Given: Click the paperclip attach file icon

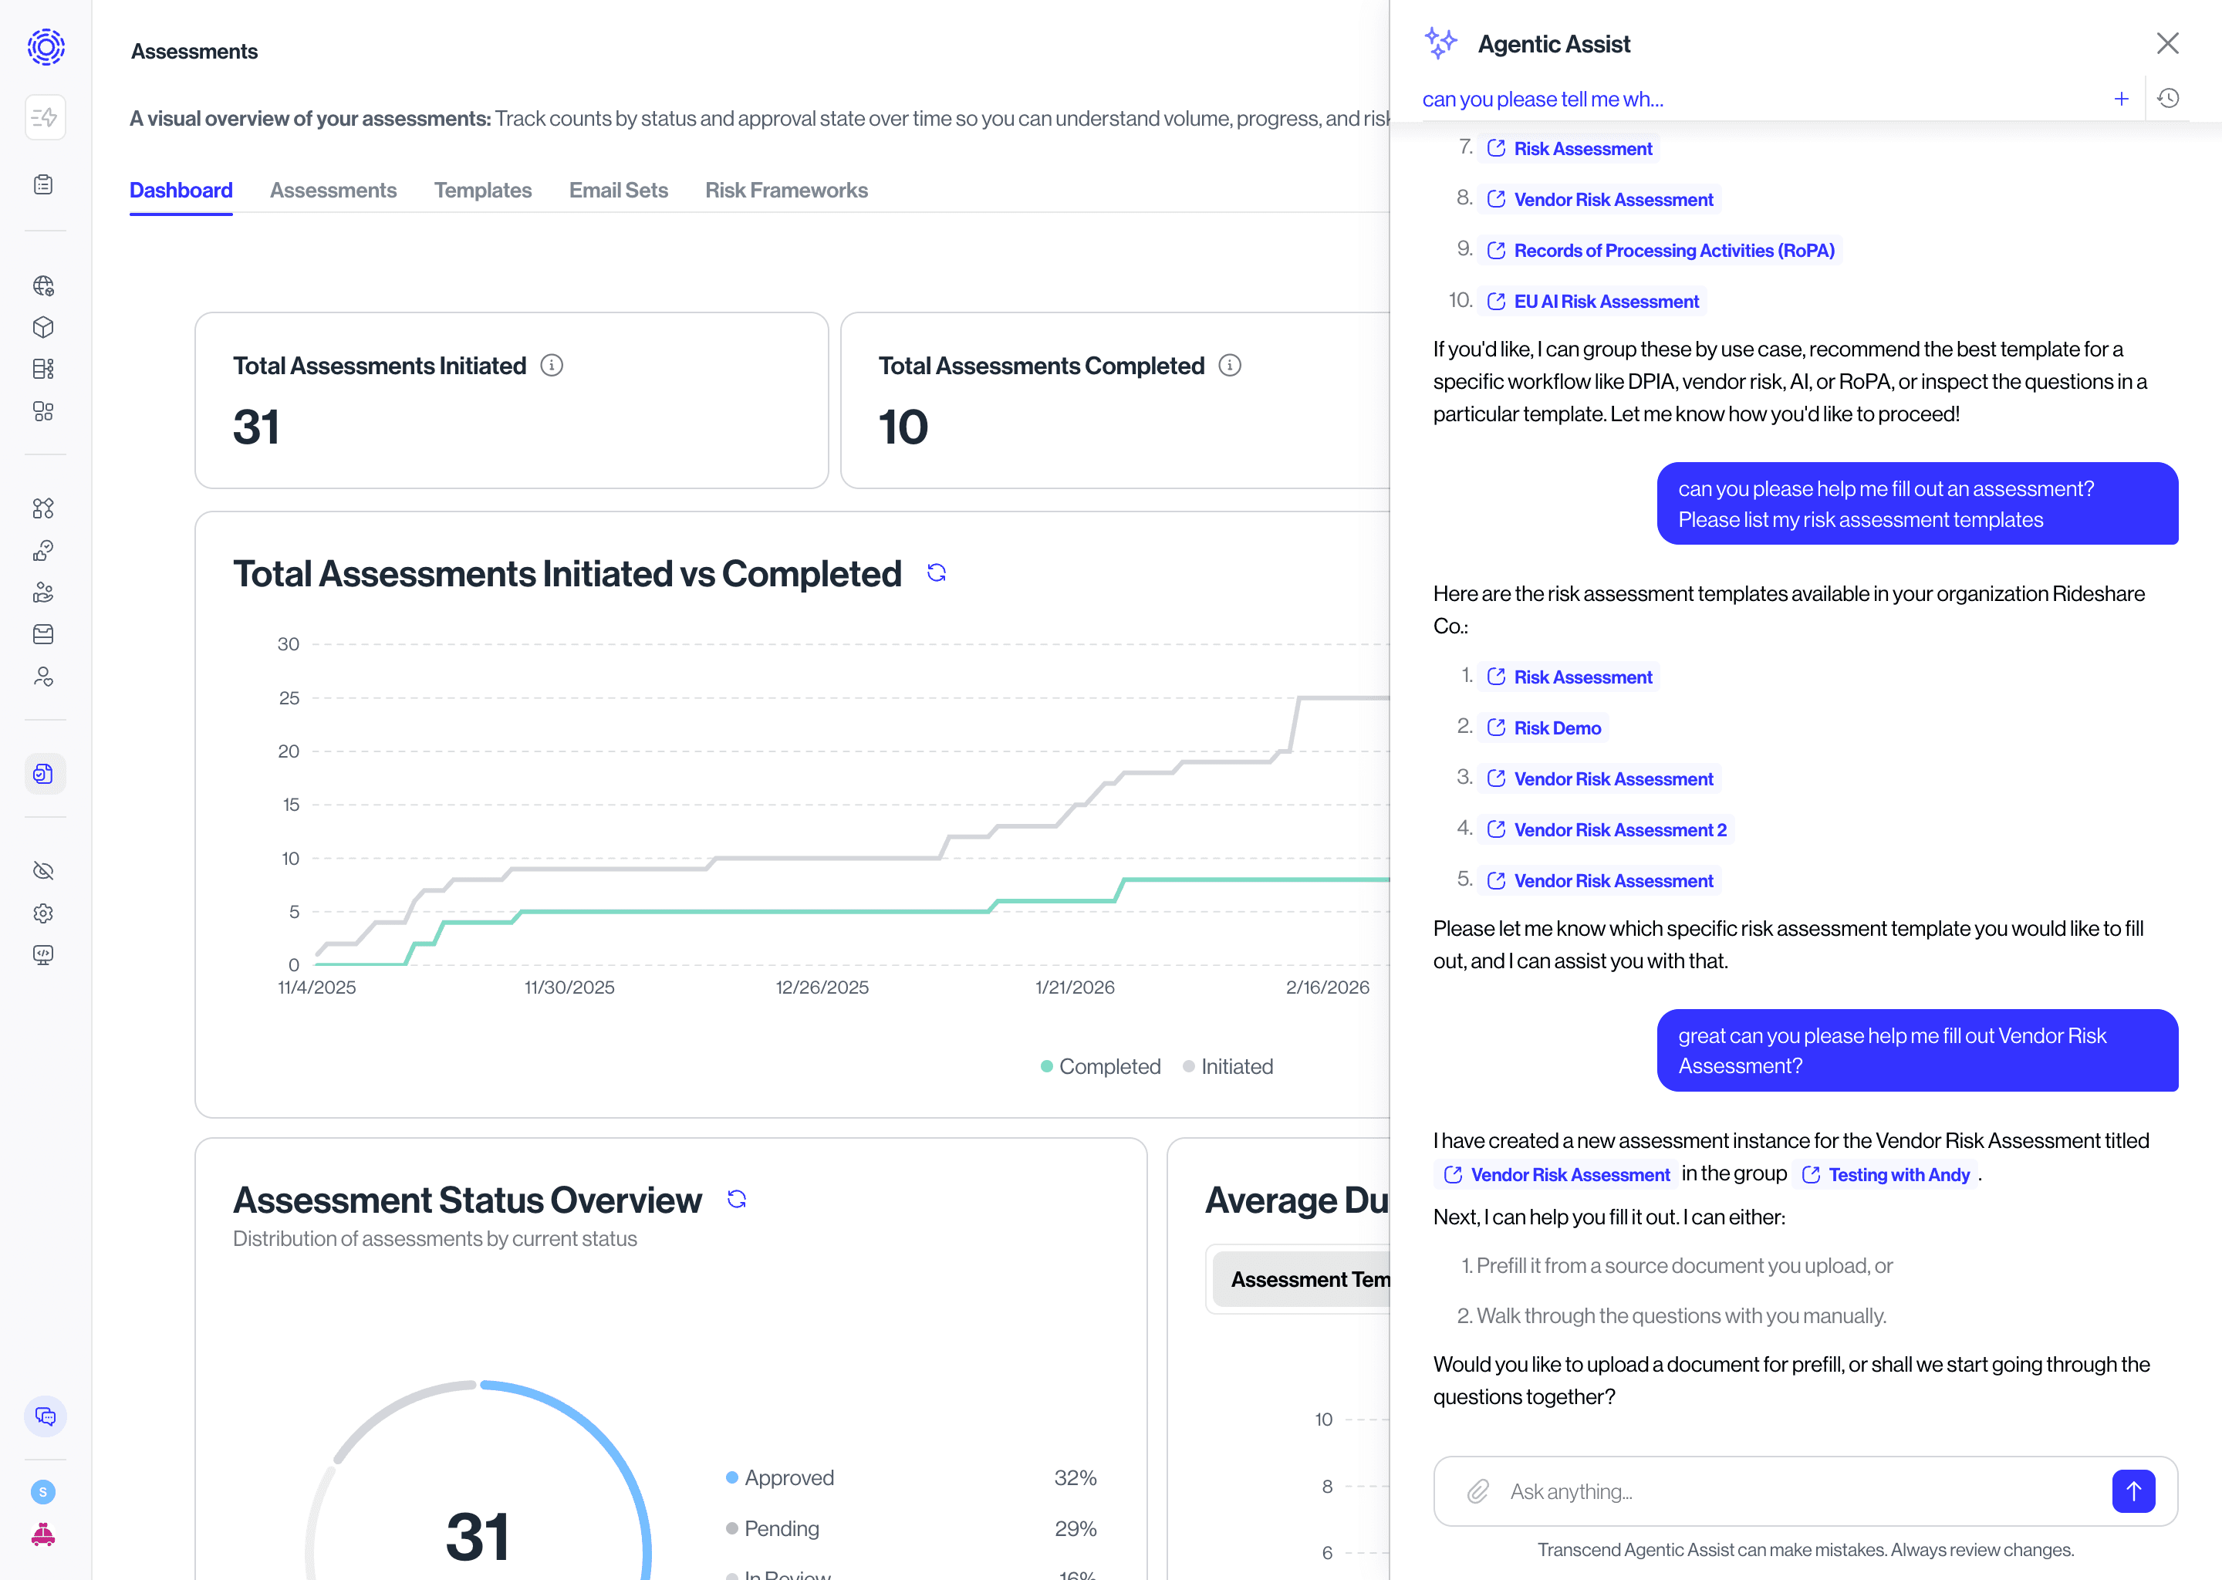Looking at the screenshot, I should tap(1477, 1491).
